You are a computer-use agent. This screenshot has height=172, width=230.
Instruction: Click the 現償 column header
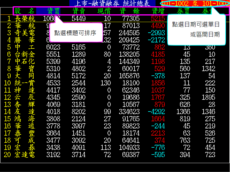[104, 11]
